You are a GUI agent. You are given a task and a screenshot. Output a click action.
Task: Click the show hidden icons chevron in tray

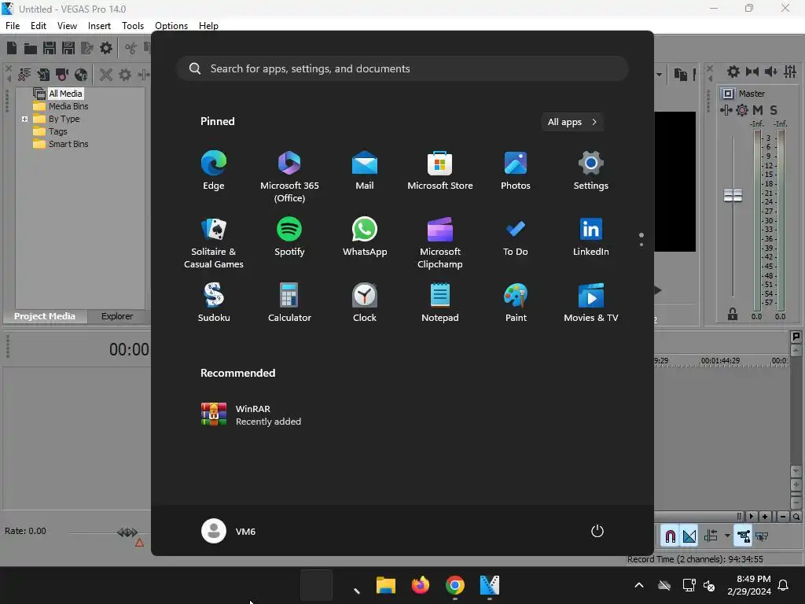638,585
